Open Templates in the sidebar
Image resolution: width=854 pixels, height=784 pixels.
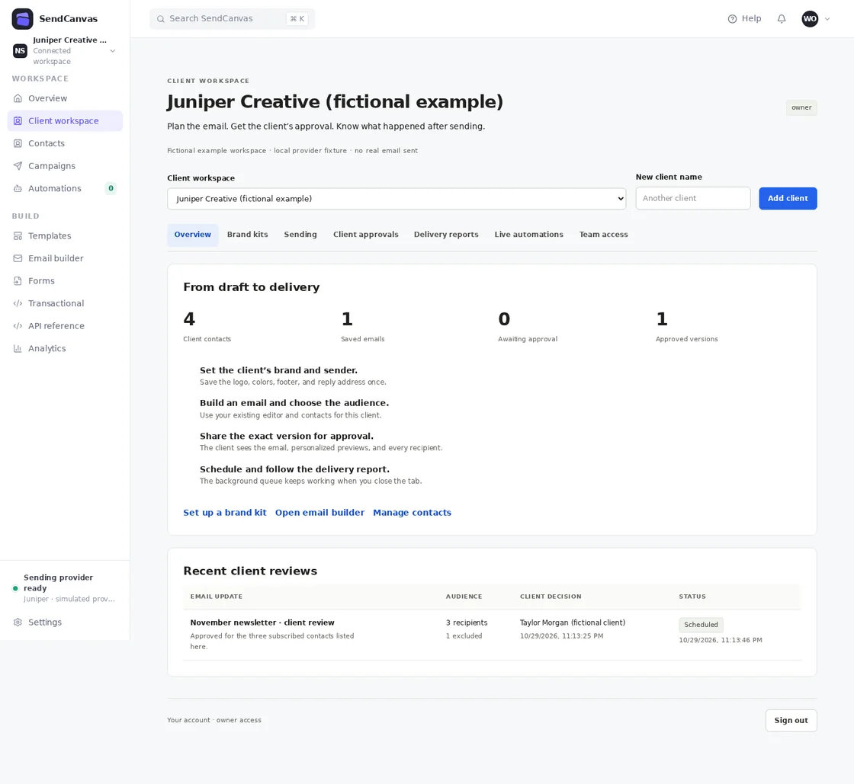click(x=65, y=236)
